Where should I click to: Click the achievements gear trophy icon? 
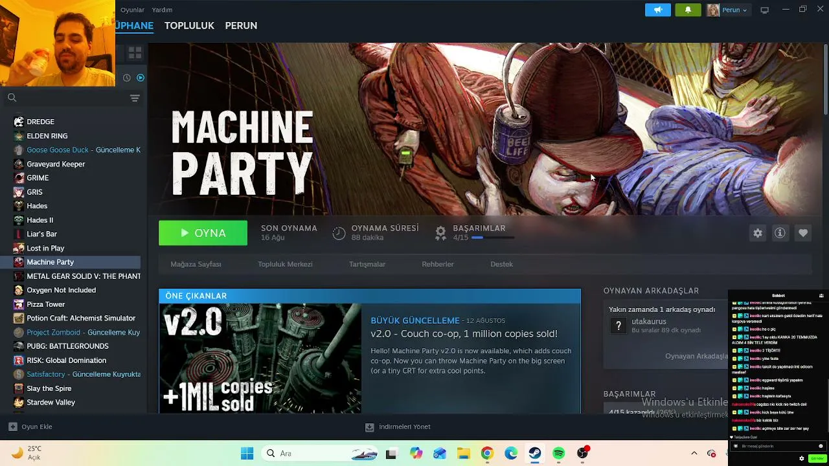pos(440,233)
